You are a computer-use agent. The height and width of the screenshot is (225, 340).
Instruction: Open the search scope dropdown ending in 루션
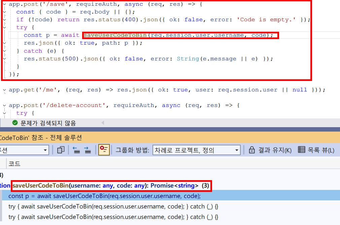[24, 150]
